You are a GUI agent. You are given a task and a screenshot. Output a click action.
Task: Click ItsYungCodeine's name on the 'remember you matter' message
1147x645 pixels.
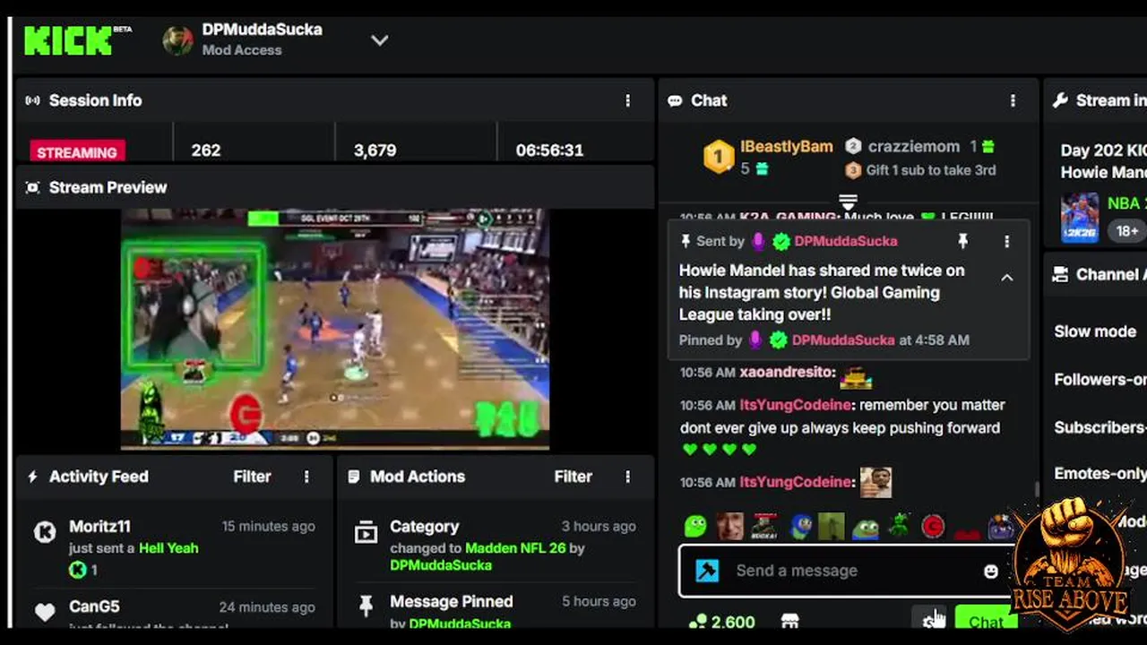[796, 405]
